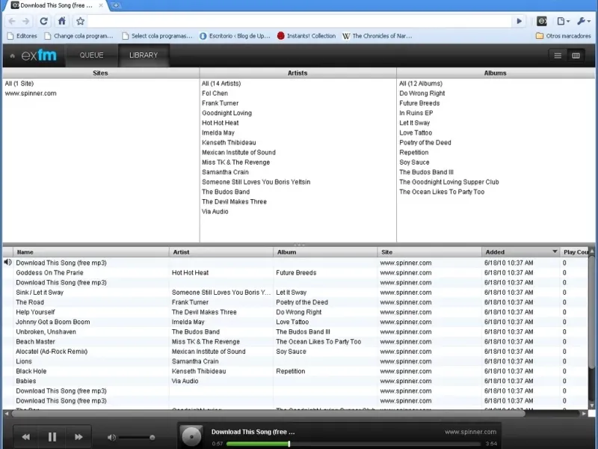The image size is (598, 449).
Task: Click the browser forward arrow
Action: click(26, 21)
